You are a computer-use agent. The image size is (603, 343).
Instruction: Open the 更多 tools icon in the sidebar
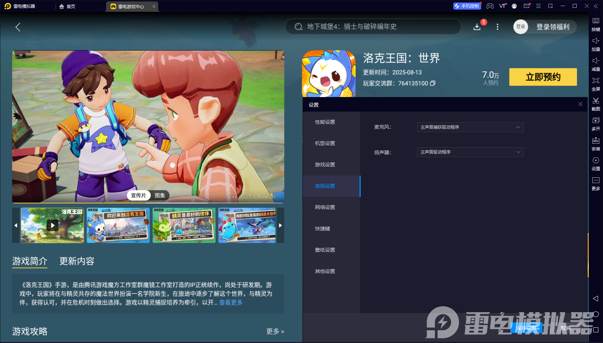point(596,180)
